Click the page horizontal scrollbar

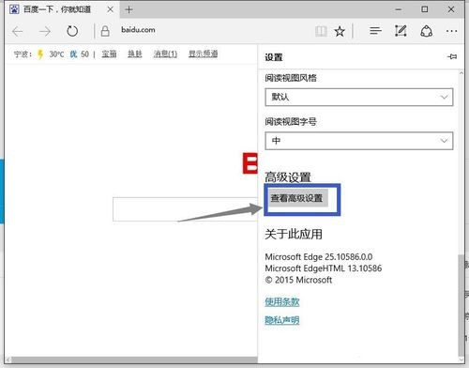coord(134,360)
